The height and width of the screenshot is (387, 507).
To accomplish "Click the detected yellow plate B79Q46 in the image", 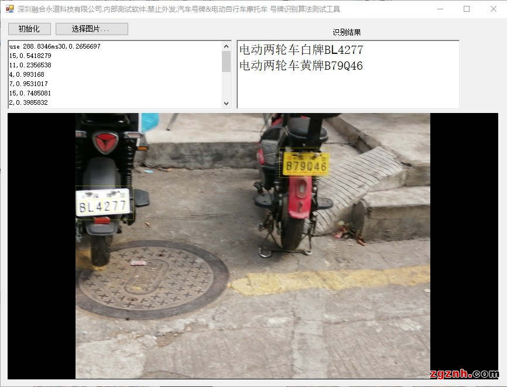I will point(306,166).
